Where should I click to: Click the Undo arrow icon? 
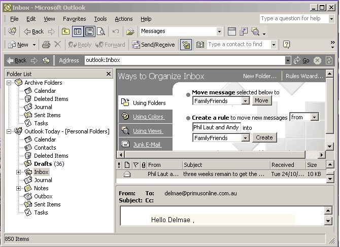116,31
